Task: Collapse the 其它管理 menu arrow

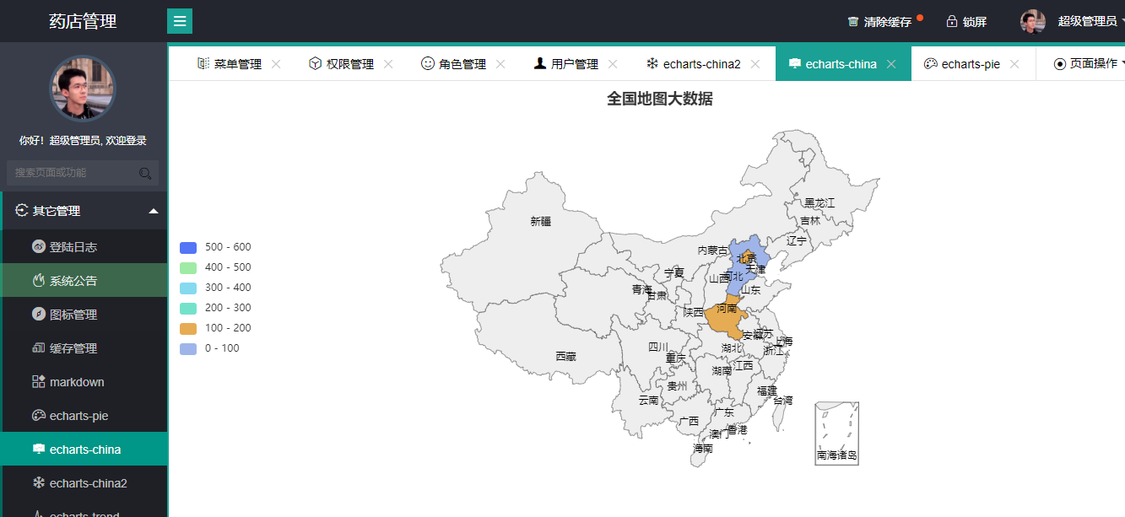Action: coord(154,211)
